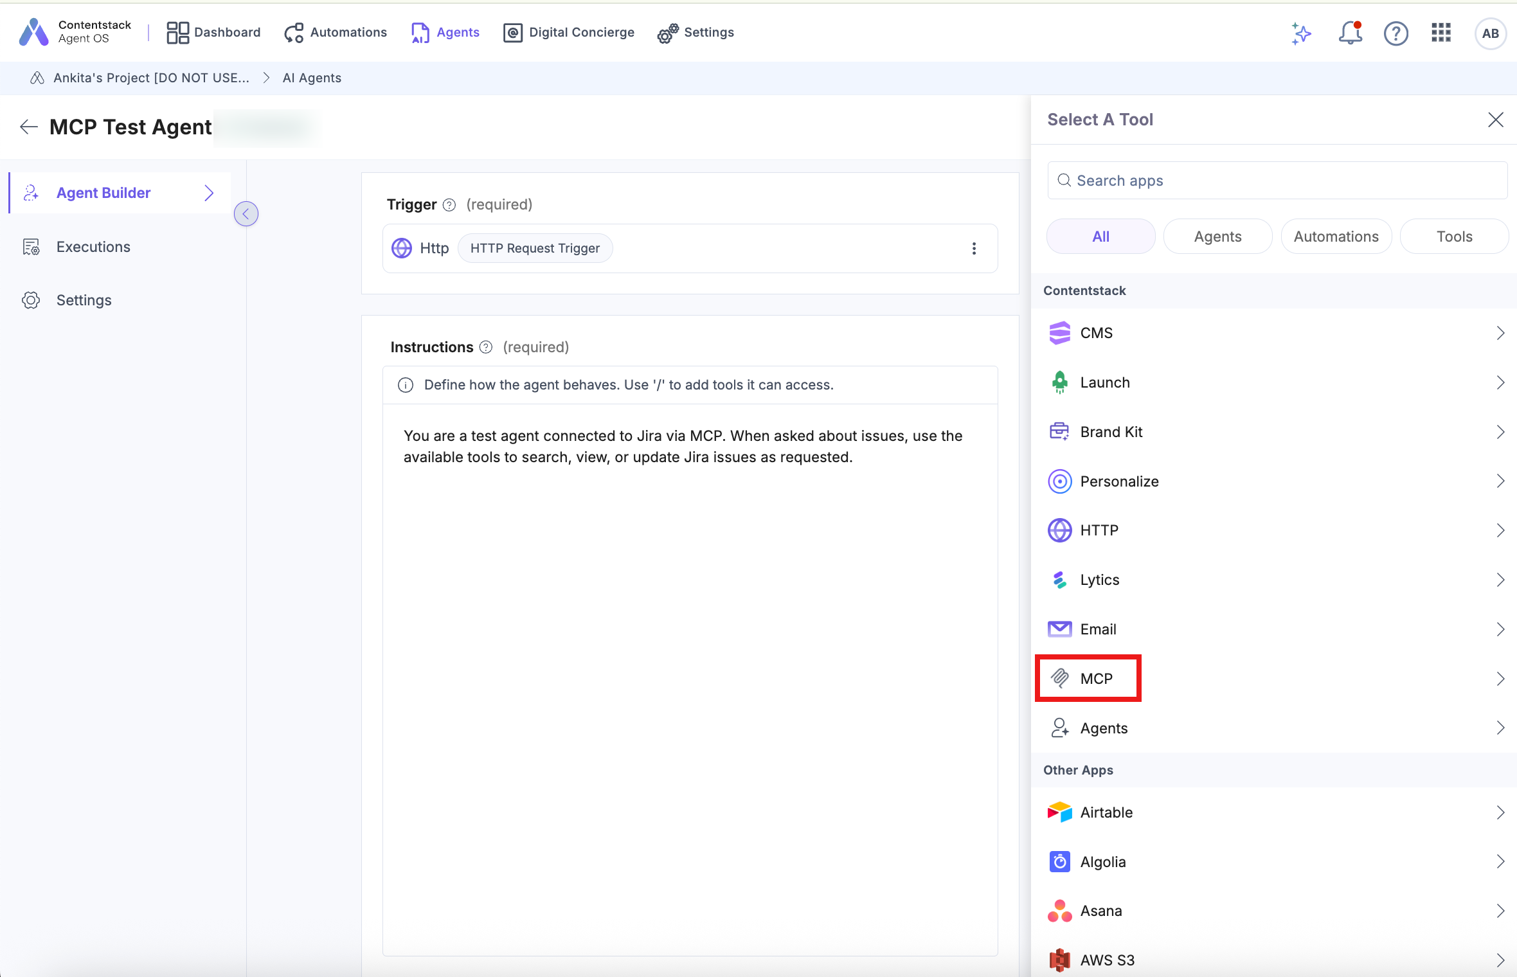The image size is (1517, 977).
Task: Filter tools by Automations category
Action: pos(1336,237)
